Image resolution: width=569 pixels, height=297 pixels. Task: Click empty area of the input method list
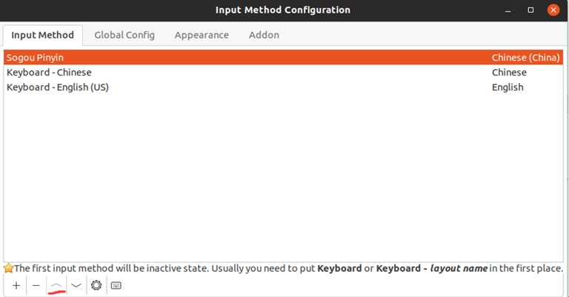click(x=284, y=178)
